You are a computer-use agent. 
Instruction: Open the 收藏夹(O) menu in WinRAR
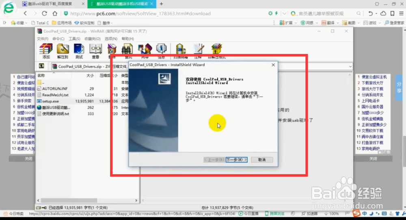click(93, 39)
